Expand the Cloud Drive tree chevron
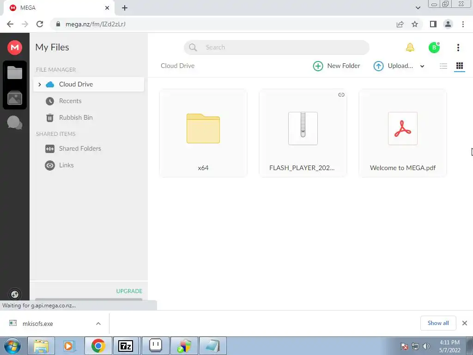The image size is (473, 355). (40, 84)
